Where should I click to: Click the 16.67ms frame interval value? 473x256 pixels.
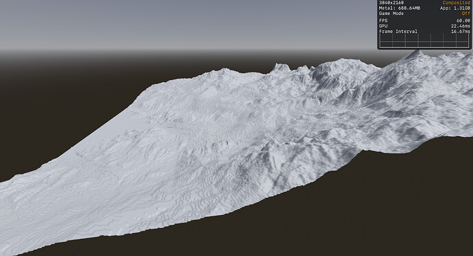click(x=461, y=31)
